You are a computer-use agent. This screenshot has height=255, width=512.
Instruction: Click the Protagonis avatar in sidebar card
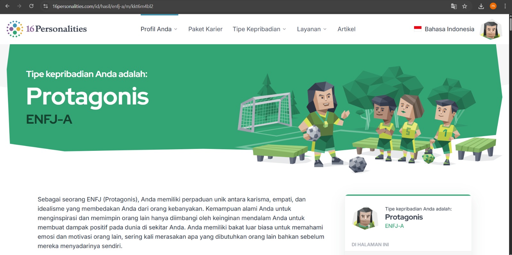(365, 219)
